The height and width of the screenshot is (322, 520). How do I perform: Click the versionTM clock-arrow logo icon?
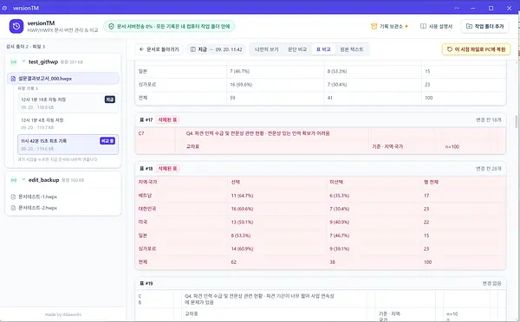16,26
